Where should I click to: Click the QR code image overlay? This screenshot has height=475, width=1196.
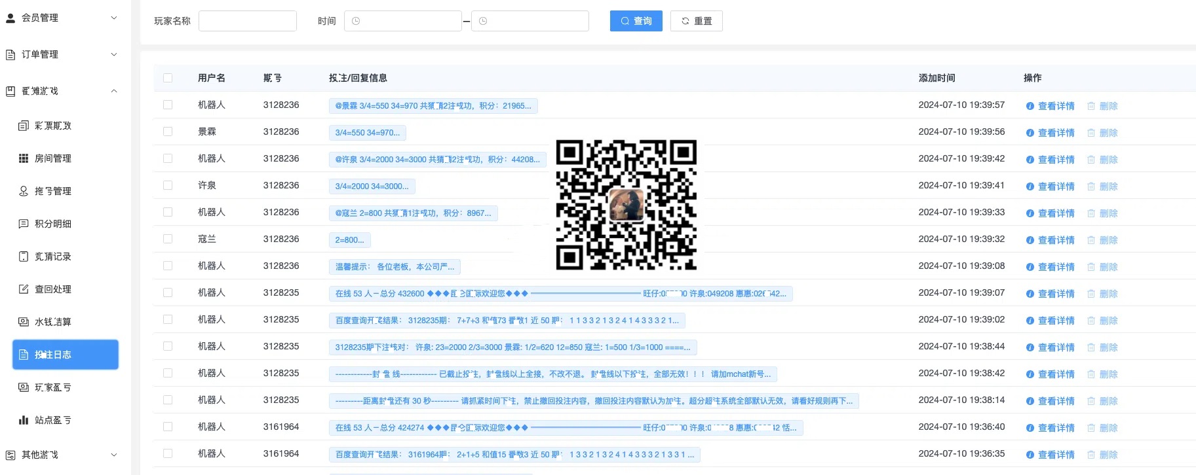(x=626, y=205)
